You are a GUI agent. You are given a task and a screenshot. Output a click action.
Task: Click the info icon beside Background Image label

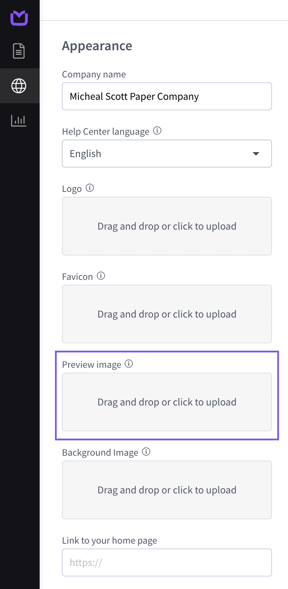click(146, 452)
